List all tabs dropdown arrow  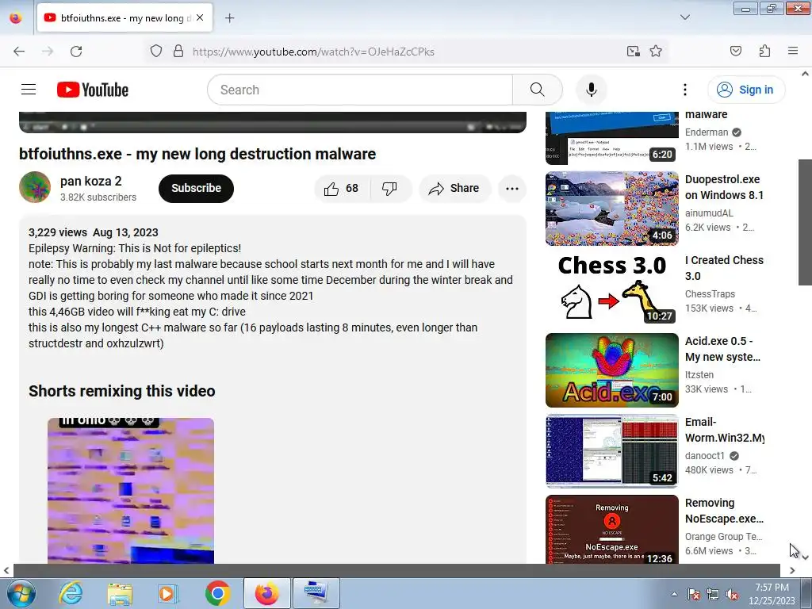pos(684,17)
